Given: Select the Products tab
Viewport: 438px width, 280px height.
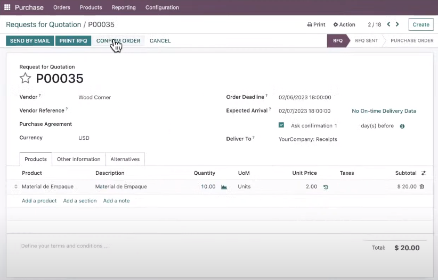Looking at the screenshot, I should coord(36,159).
